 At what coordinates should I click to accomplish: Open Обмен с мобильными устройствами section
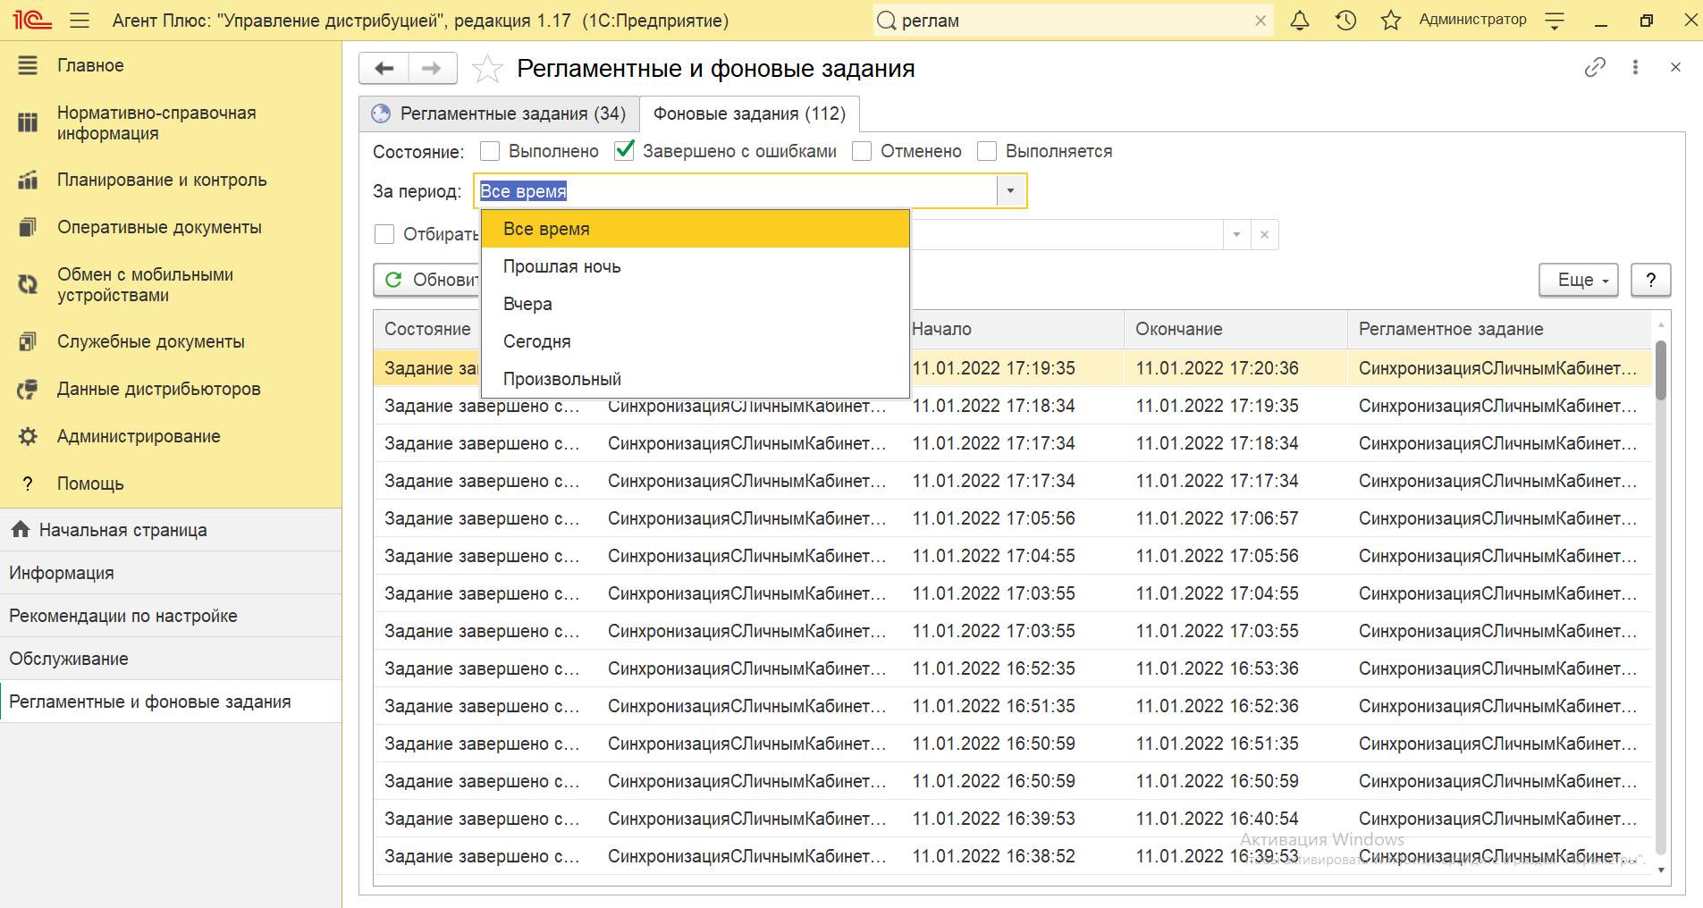tap(171, 284)
